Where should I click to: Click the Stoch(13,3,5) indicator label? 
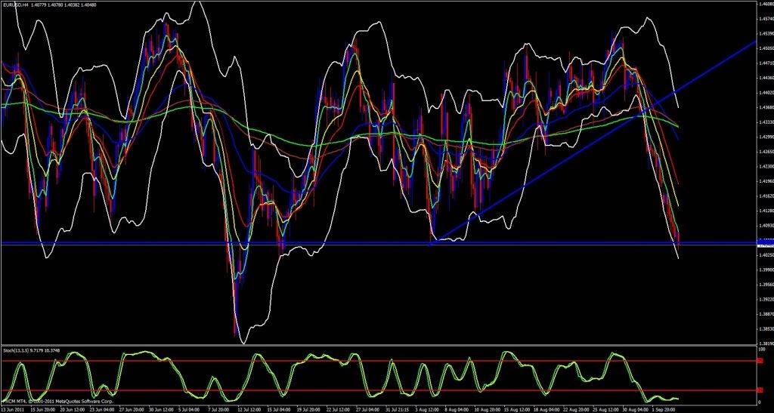click(x=17, y=349)
